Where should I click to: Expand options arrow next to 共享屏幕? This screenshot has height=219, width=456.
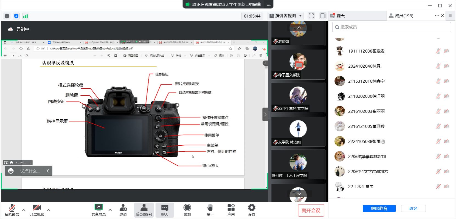[x=110, y=210]
